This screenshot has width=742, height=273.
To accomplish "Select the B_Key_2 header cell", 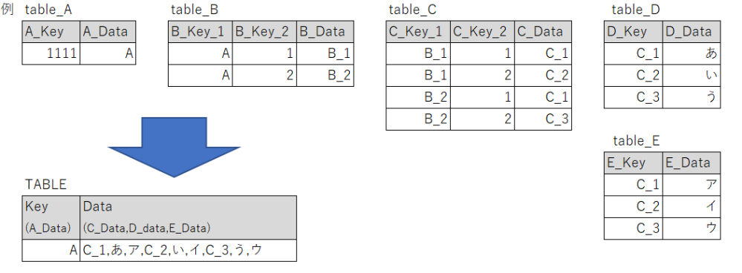I will point(264,32).
